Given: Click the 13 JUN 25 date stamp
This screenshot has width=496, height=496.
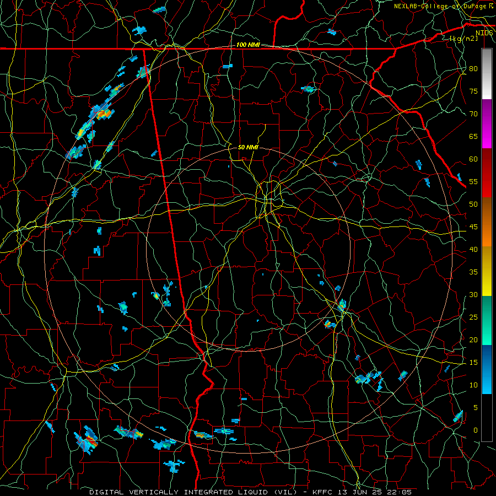Looking at the screenshot, I should tap(360, 492).
